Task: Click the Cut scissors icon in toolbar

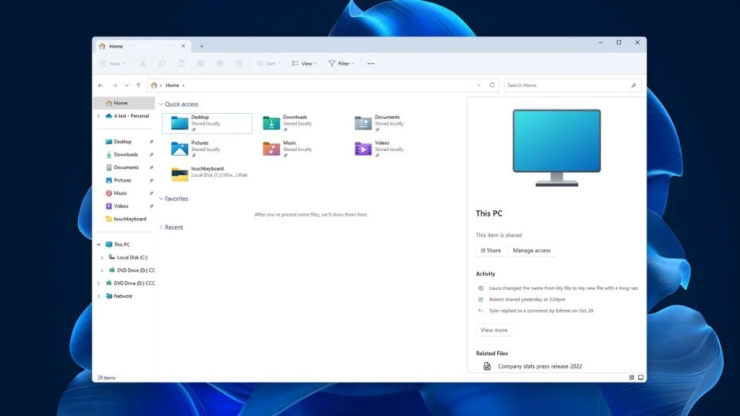Action: (x=142, y=63)
